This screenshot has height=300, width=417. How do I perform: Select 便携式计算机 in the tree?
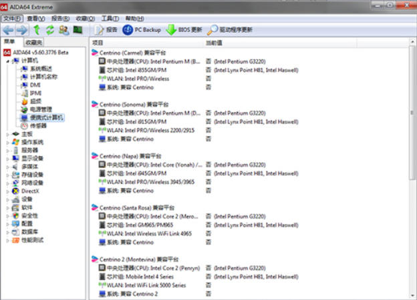[x=42, y=117]
